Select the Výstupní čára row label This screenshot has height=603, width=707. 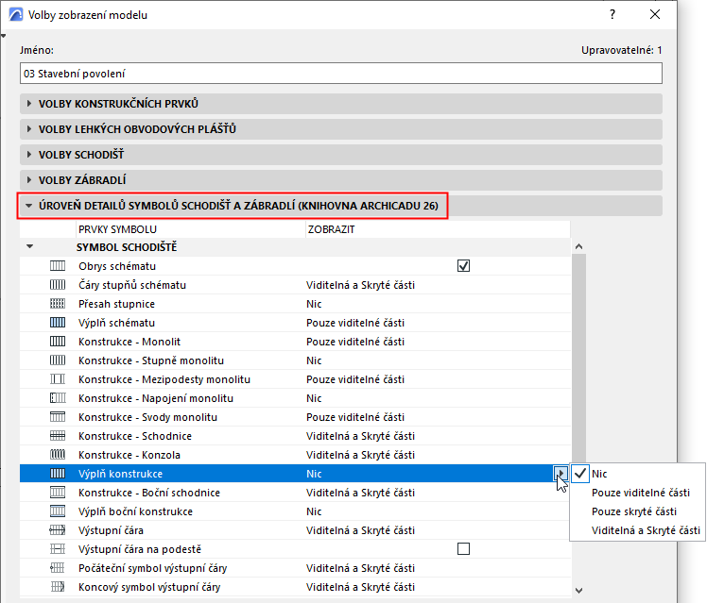click(111, 530)
